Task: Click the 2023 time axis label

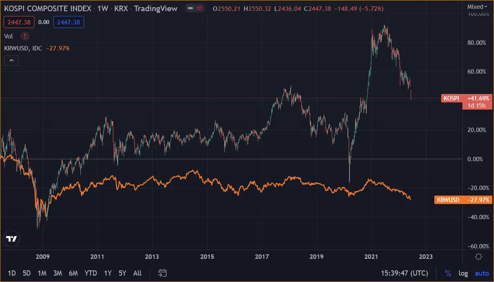Action: pyautogui.click(x=426, y=257)
